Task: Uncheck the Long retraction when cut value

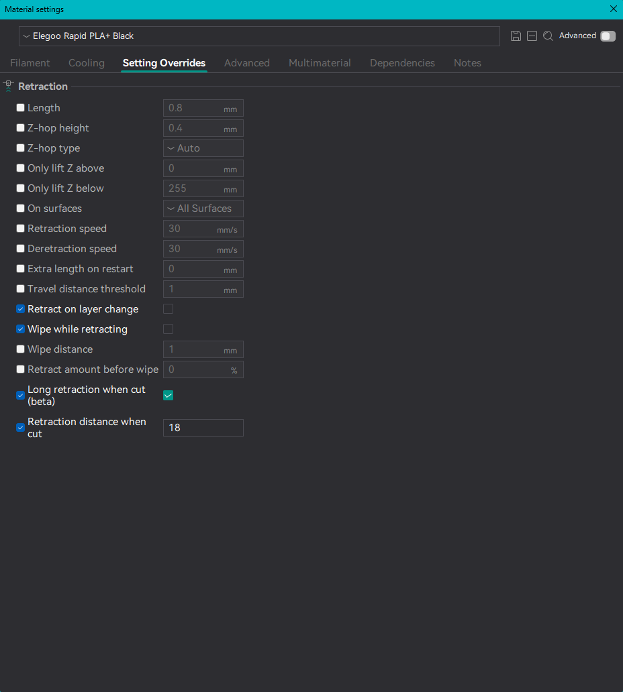Action: click(168, 396)
